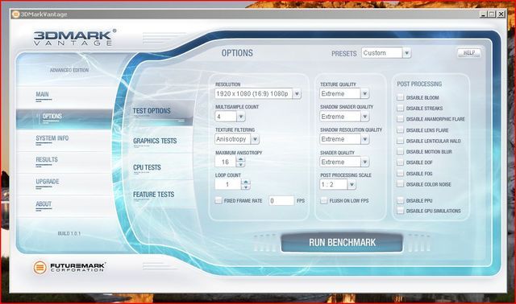Viewport: 516px width, 304px height.
Task: Expand the Multisample Count dropdown
Action: (x=241, y=117)
